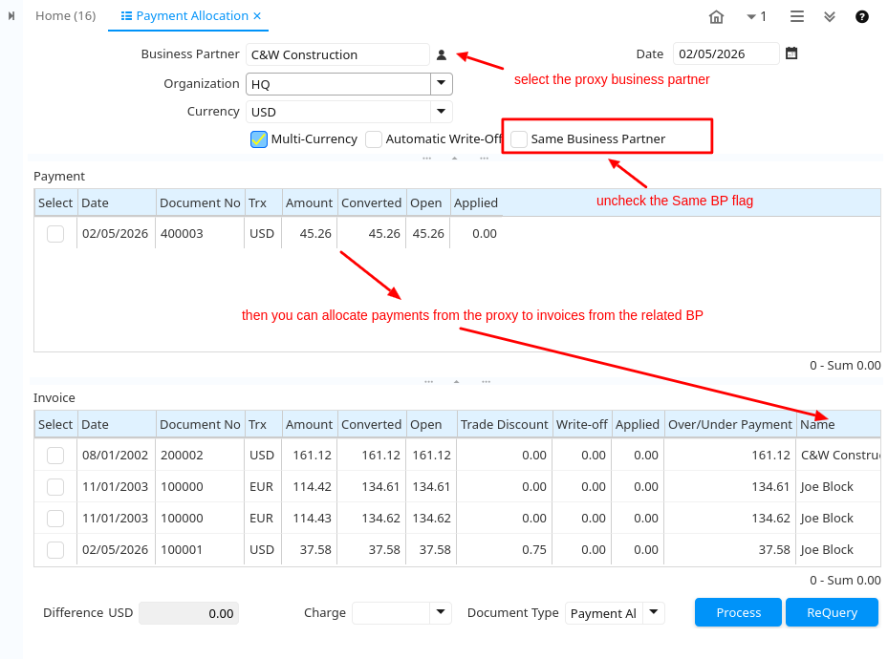Click the home icon in top toolbar
The width and height of the screenshot is (888, 659).
[x=716, y=16]
